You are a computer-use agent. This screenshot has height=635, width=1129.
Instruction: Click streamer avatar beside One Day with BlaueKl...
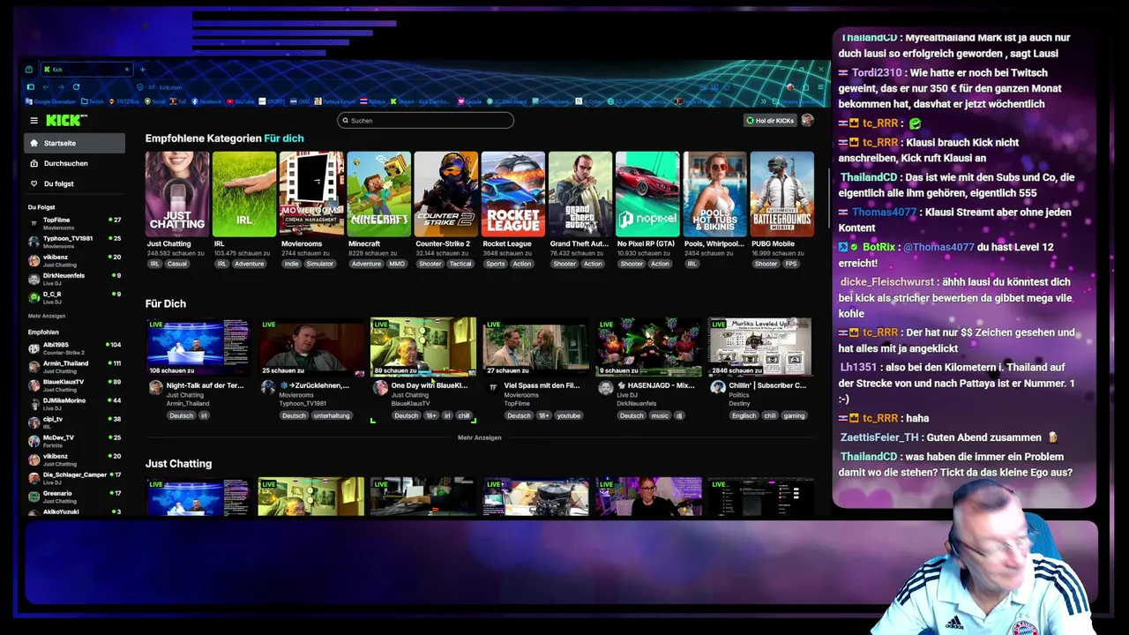point(381,387)
